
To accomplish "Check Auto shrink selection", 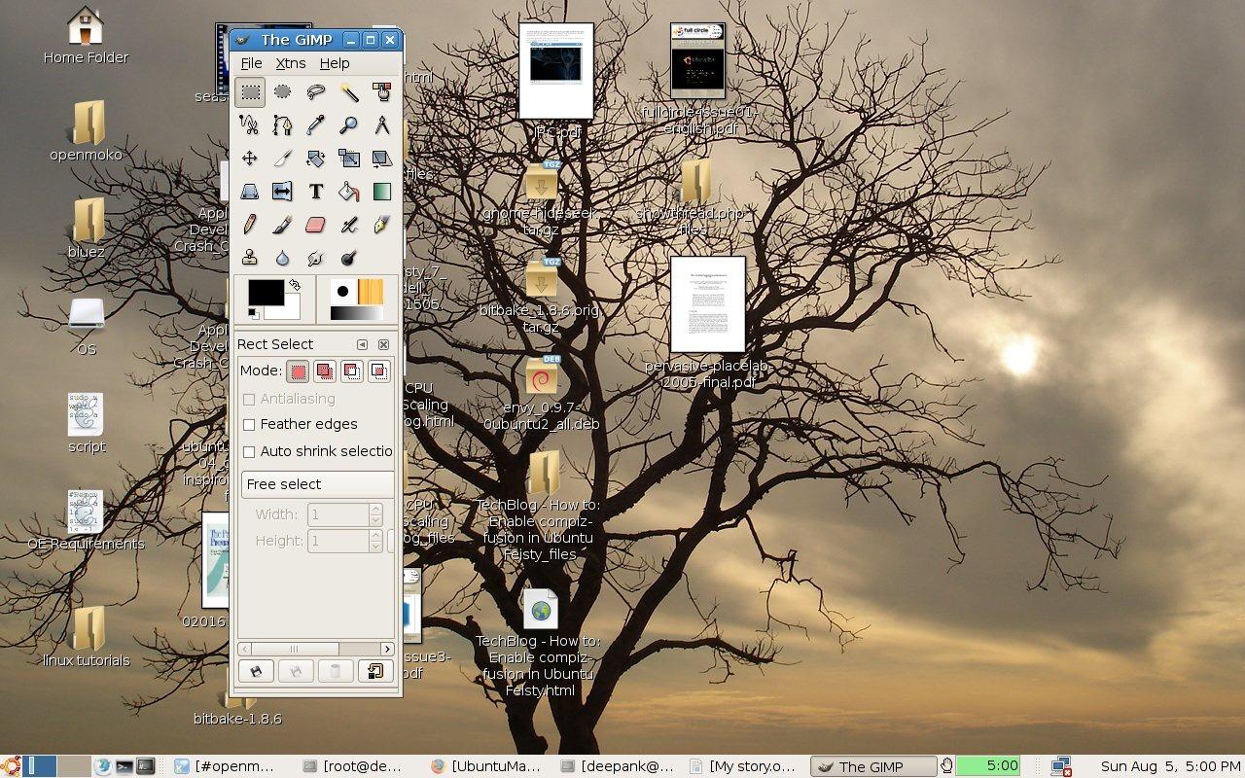I will pos(250,451).
